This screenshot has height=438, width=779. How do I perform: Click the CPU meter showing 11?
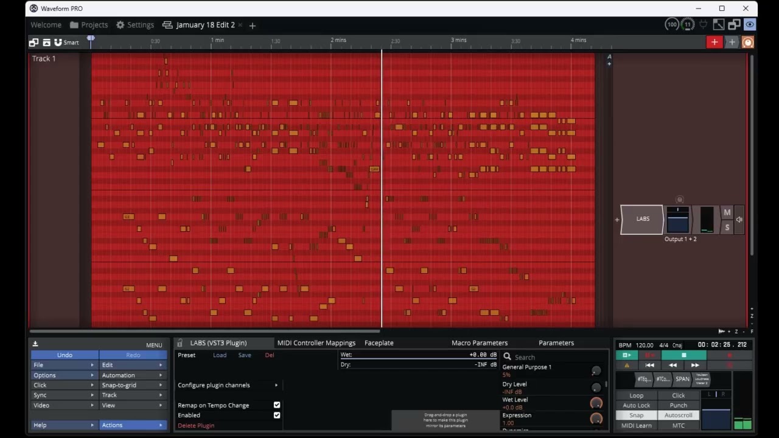point(688,24)
